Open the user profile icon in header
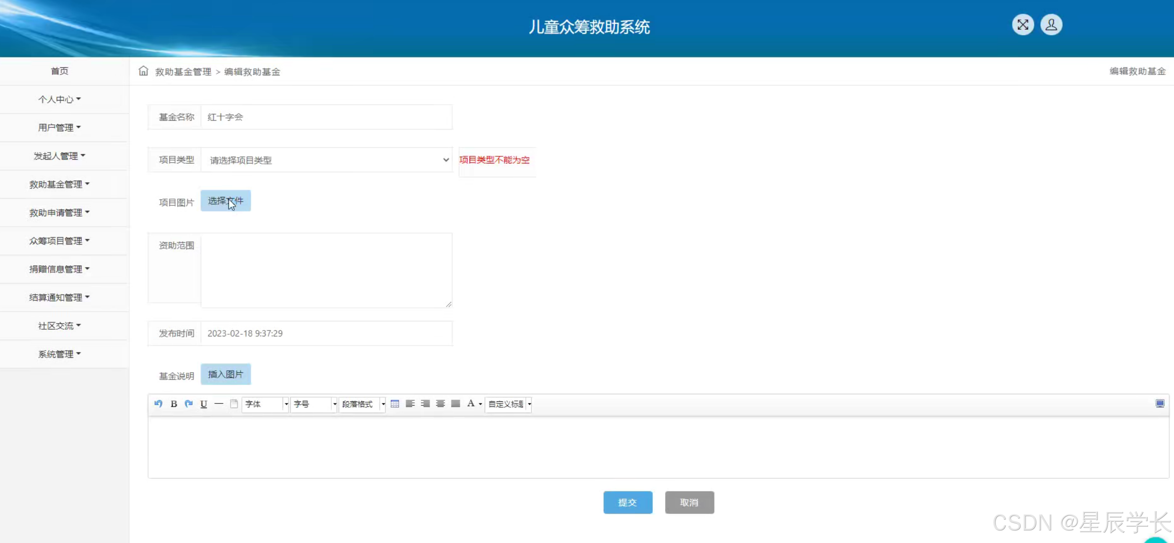 (1051, 25)
